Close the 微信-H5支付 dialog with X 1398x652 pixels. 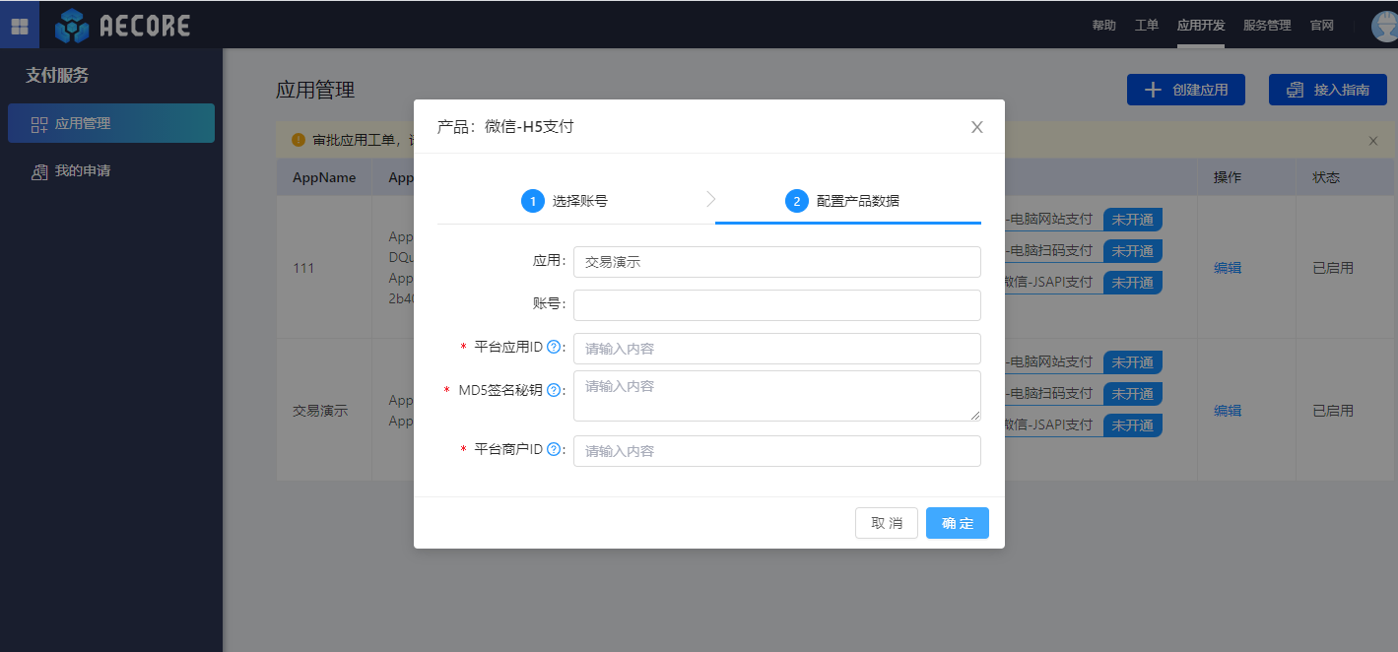[x=976, y=127]
